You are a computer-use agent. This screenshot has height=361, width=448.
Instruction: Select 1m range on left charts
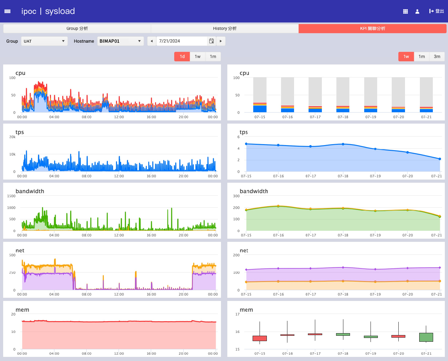pyautogui.click(x=213, y=57)
